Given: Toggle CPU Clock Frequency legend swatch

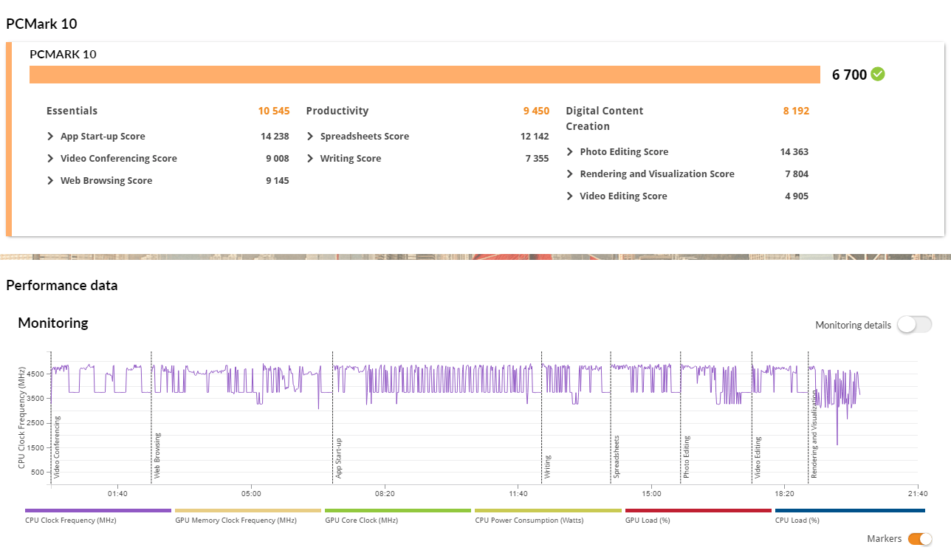Looking at the screenshot, I should (x=98, y=510).
